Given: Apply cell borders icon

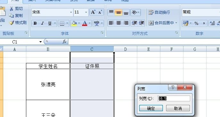Looking at the screenshot, I should [x=62, y=23].
